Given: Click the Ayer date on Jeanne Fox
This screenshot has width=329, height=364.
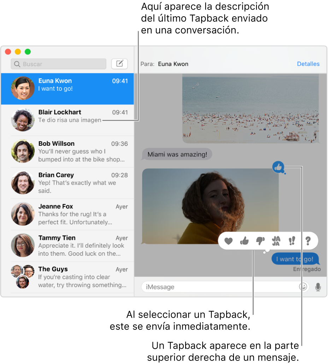Looking at the screenshot, I should (x=122, y=207).
